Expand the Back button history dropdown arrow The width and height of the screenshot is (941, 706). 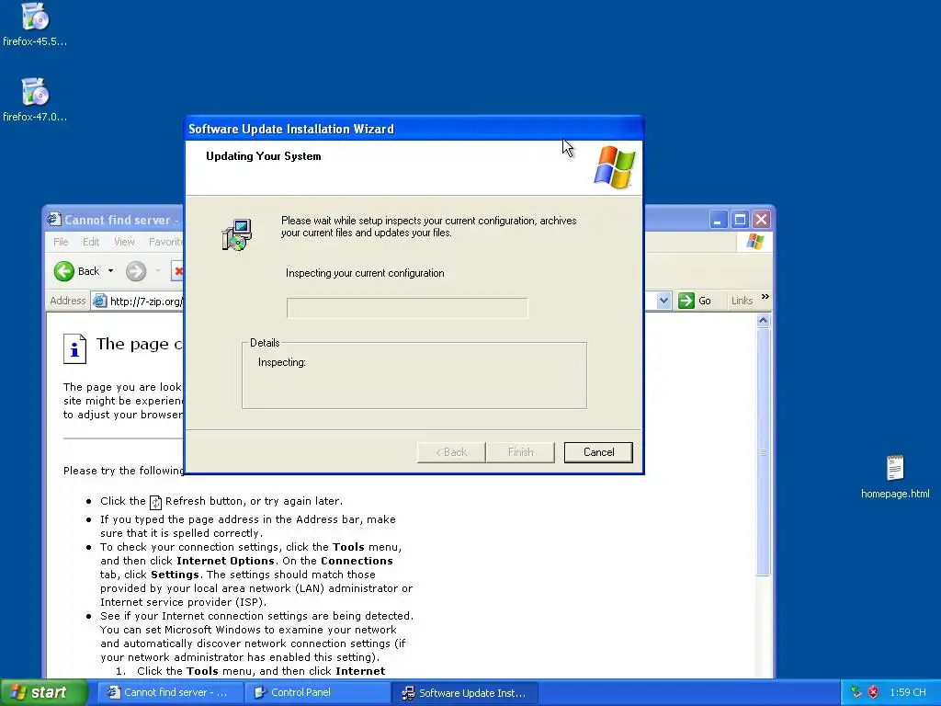[110, 271]
